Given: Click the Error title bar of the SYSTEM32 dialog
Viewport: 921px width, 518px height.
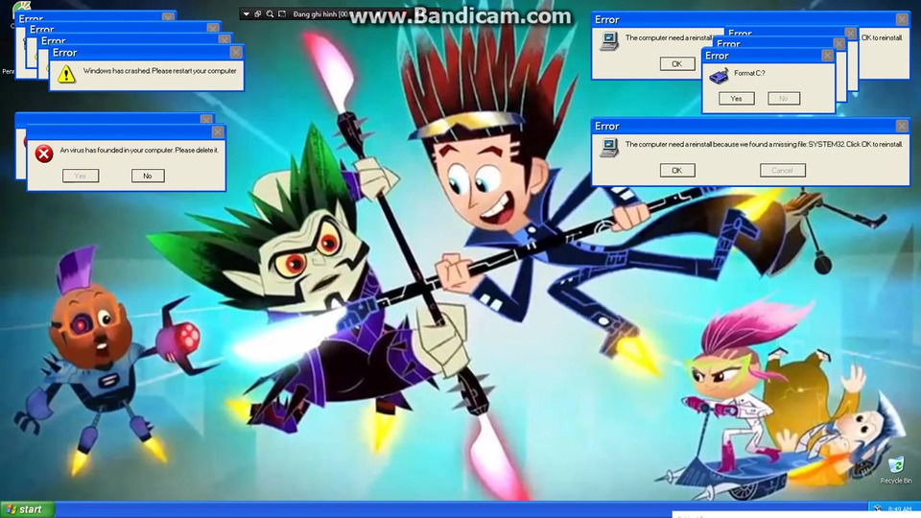Looking at the screenshot, I should pos(750,126).
